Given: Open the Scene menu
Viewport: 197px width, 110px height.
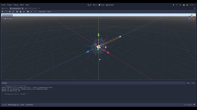Looking at the screenshot, I should coord(3,5).
